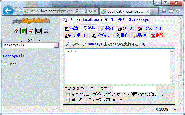Click the SQL query textarea
The width and height of the screenshot is (185, 115).
(x=118, y=66)
